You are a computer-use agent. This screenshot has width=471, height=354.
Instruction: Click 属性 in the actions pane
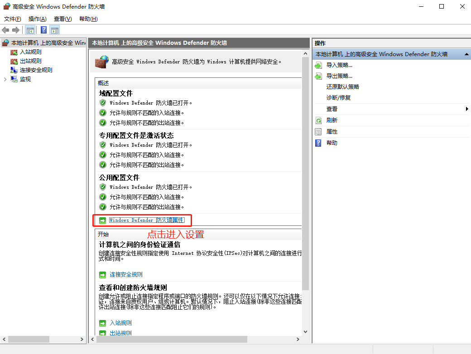point(332,132)
